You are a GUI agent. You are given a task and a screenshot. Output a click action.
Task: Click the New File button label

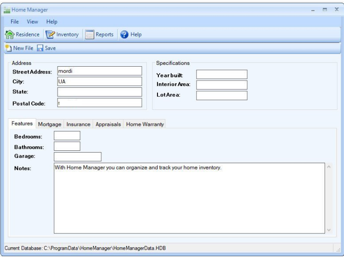pyautogui.click(x=23, y=48)
